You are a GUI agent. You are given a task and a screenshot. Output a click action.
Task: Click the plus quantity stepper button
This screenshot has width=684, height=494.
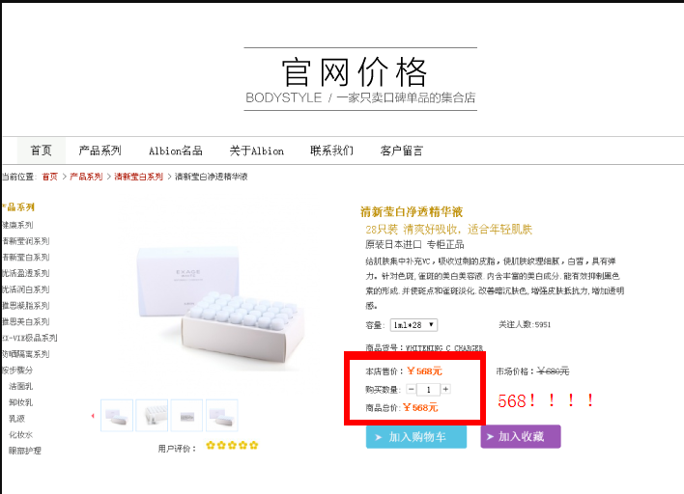coord(445,389)
